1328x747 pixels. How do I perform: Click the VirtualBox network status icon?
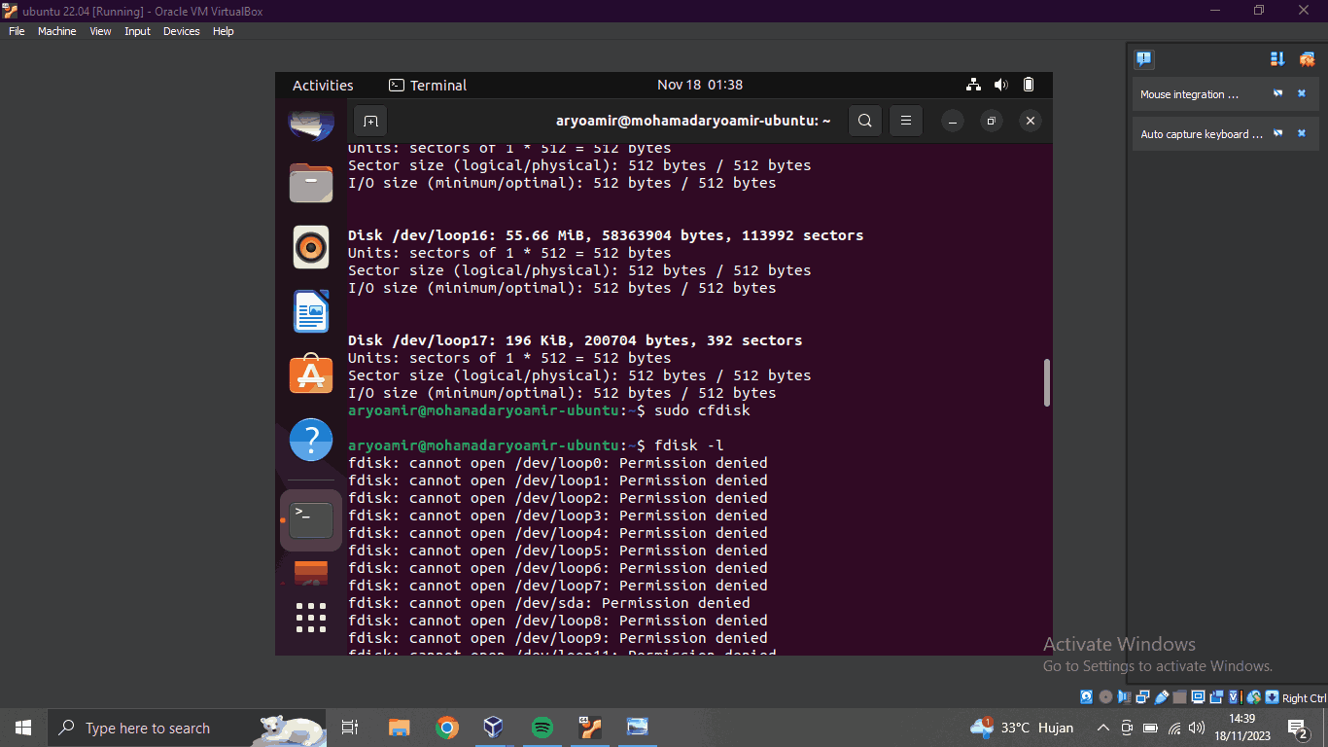(1142, 697)
